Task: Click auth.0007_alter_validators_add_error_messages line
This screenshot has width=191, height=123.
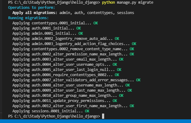Action: [76, 80]
